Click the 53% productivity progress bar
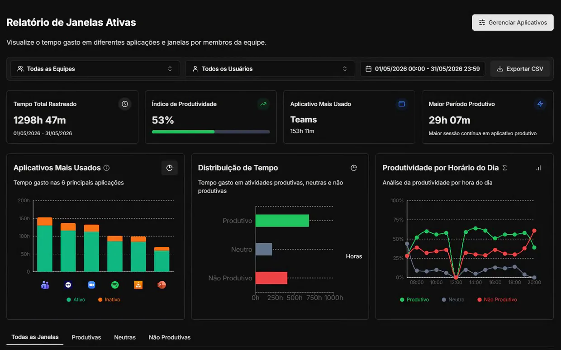 211,132
